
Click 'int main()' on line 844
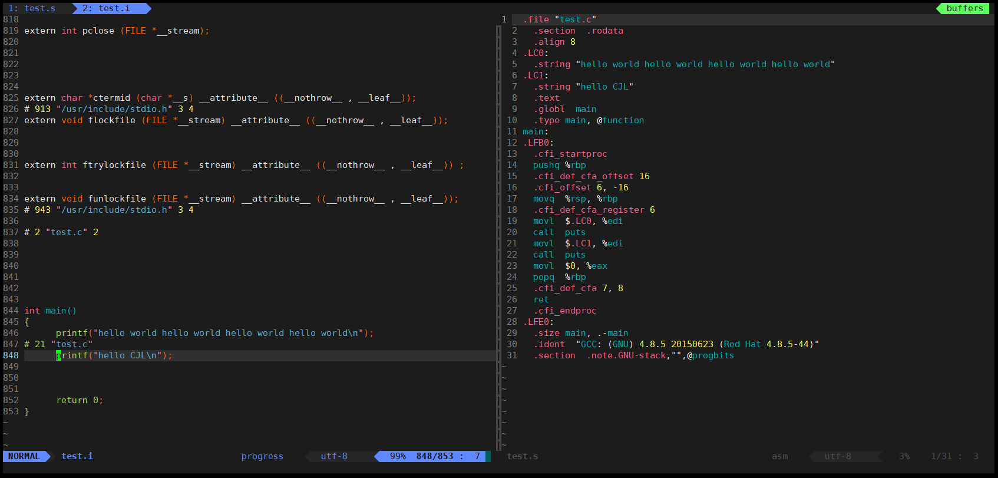point(51,311)
